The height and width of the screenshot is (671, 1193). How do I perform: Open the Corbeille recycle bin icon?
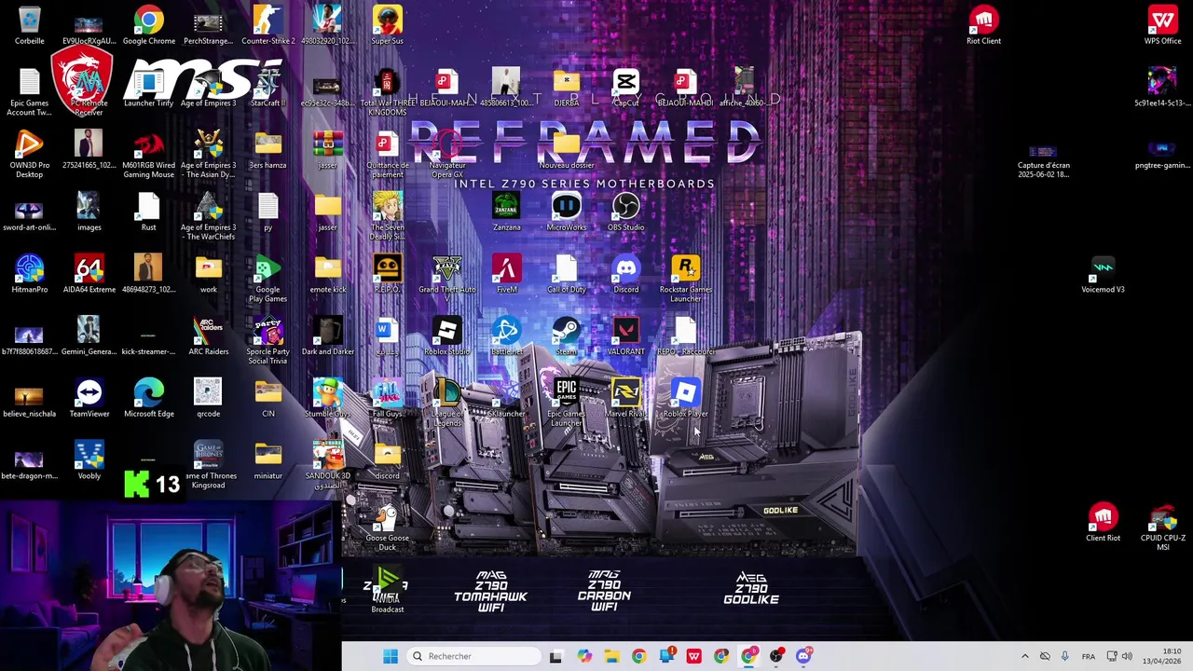[x=29, y=25]
